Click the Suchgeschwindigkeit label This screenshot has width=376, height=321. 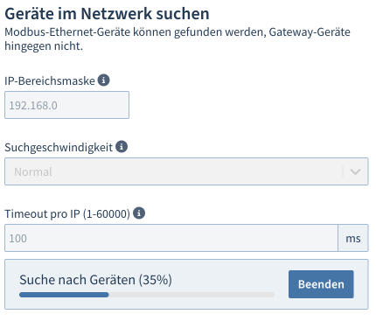pos(59,147)
